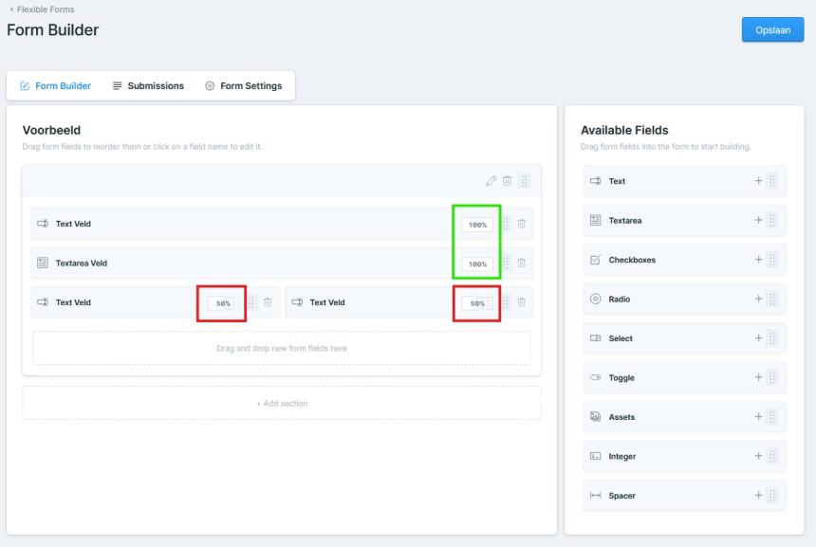Click the Toggle label in Available Fields
The height and width of the screenshot is (547, 816).
[621, 378]
